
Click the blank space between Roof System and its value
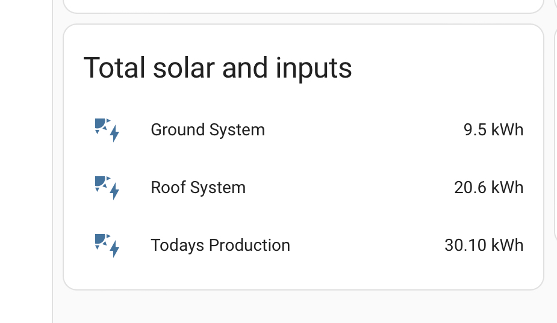(x=350, y=188)
